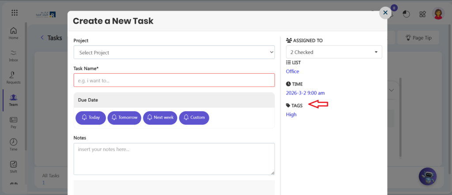Screen dimensions: 452x195
Task: Open the Assigned To '2 Checked' dropdown
Action: click(334, 52)
